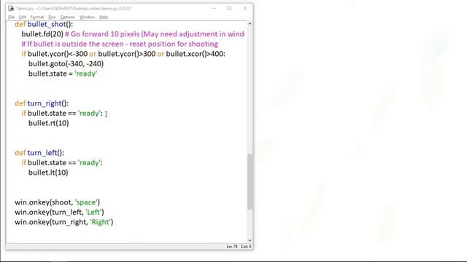Click the scrollbar up arrow
The image size is (467, 262).
click(x=250, y=24)
